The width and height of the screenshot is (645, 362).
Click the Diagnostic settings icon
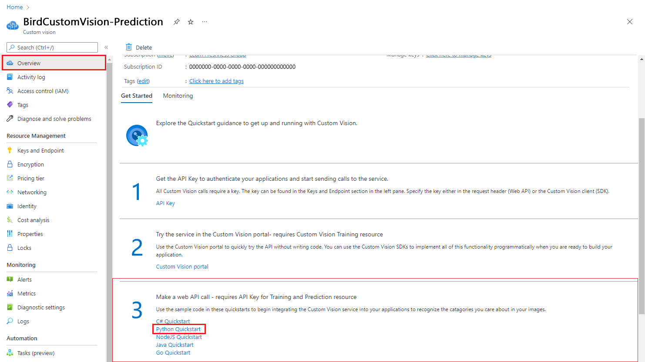pyautogui.click(x=10, y=307)
